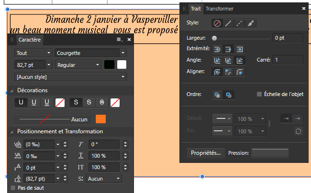Click the Largeur 0 pt field
Image resolution: width=311 pixels, height=193 pixels.
[x=288, y=38]
